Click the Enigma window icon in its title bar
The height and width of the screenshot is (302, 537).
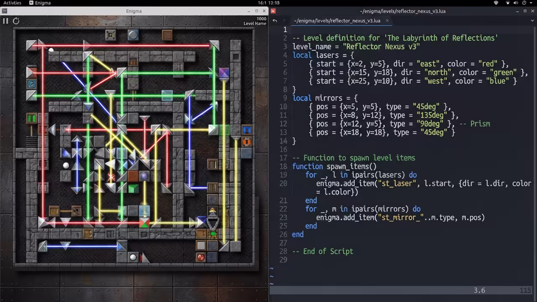(x=5, y=11)
